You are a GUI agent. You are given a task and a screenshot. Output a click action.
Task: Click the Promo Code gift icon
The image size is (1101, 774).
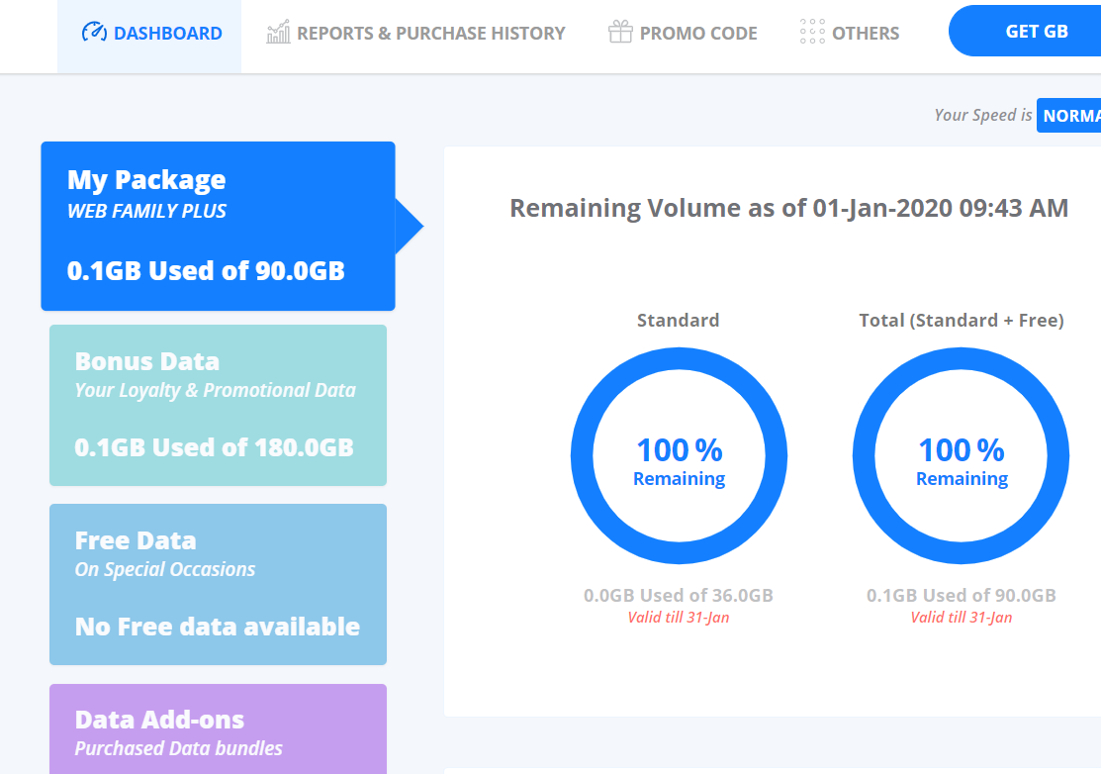(x=620, y=33)
